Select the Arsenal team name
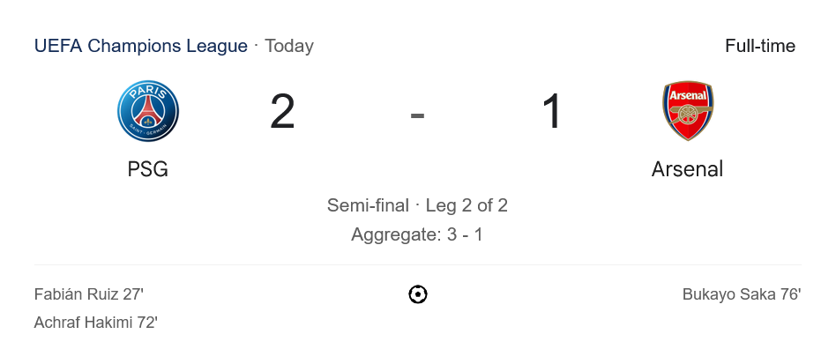This screenshot has height=349, width=836. (x=687, y=169)
